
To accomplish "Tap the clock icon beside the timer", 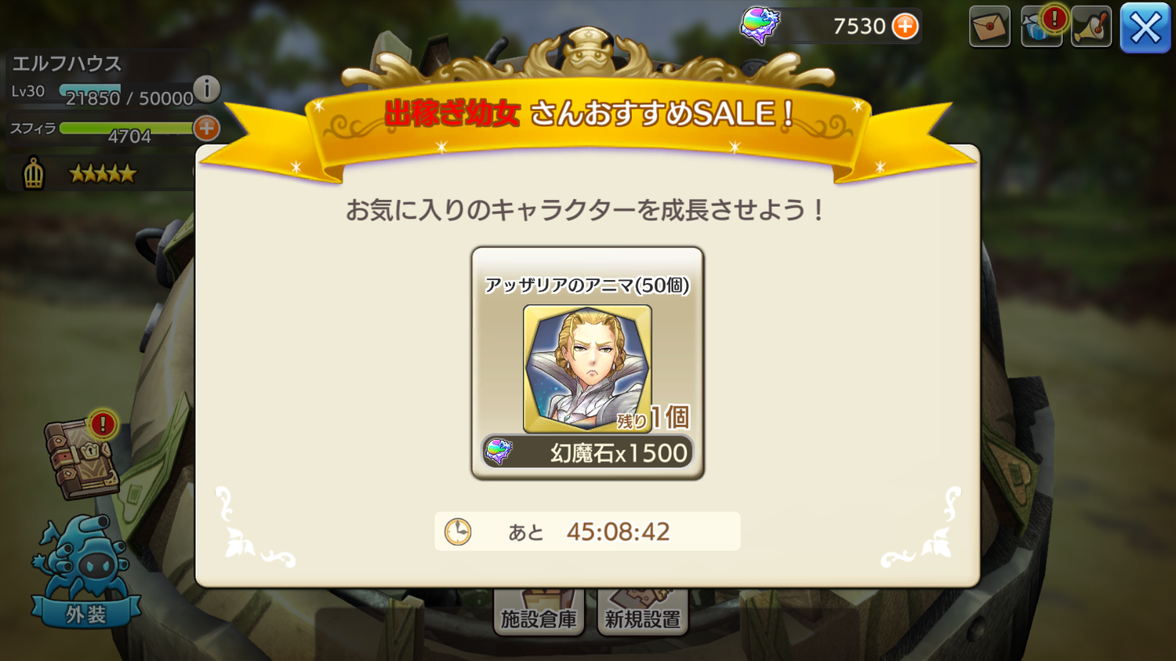I will point(458,532).
